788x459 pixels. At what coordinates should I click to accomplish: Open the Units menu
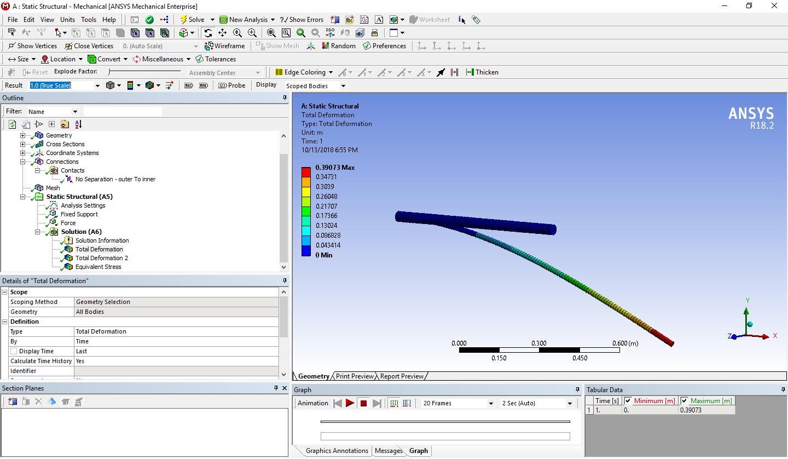67,20
